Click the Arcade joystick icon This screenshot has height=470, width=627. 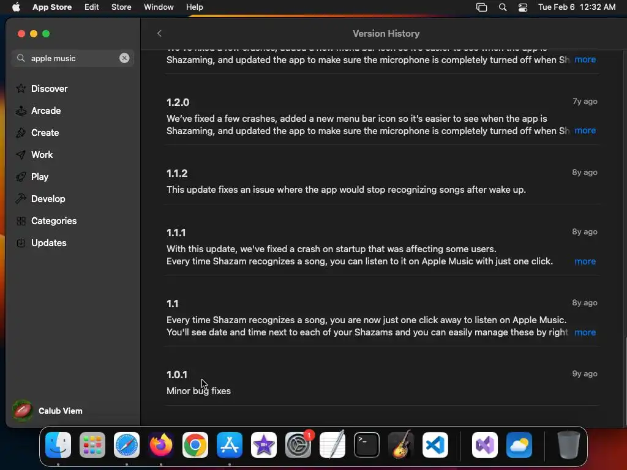pos(21,111)
